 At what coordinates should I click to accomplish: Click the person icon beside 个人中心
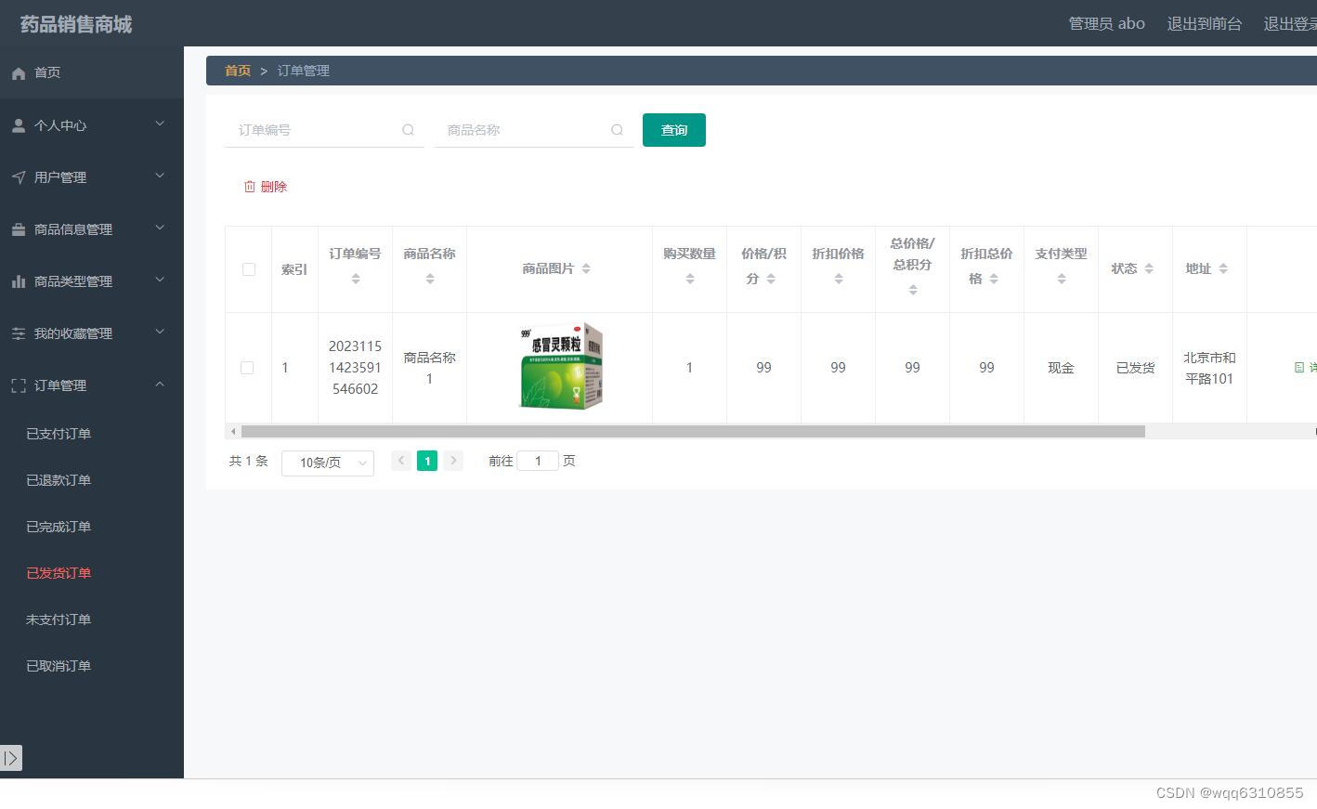pos(19,125)
